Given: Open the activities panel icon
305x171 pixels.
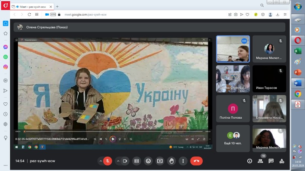Looking at the screenshot, I should click(282, 161).
